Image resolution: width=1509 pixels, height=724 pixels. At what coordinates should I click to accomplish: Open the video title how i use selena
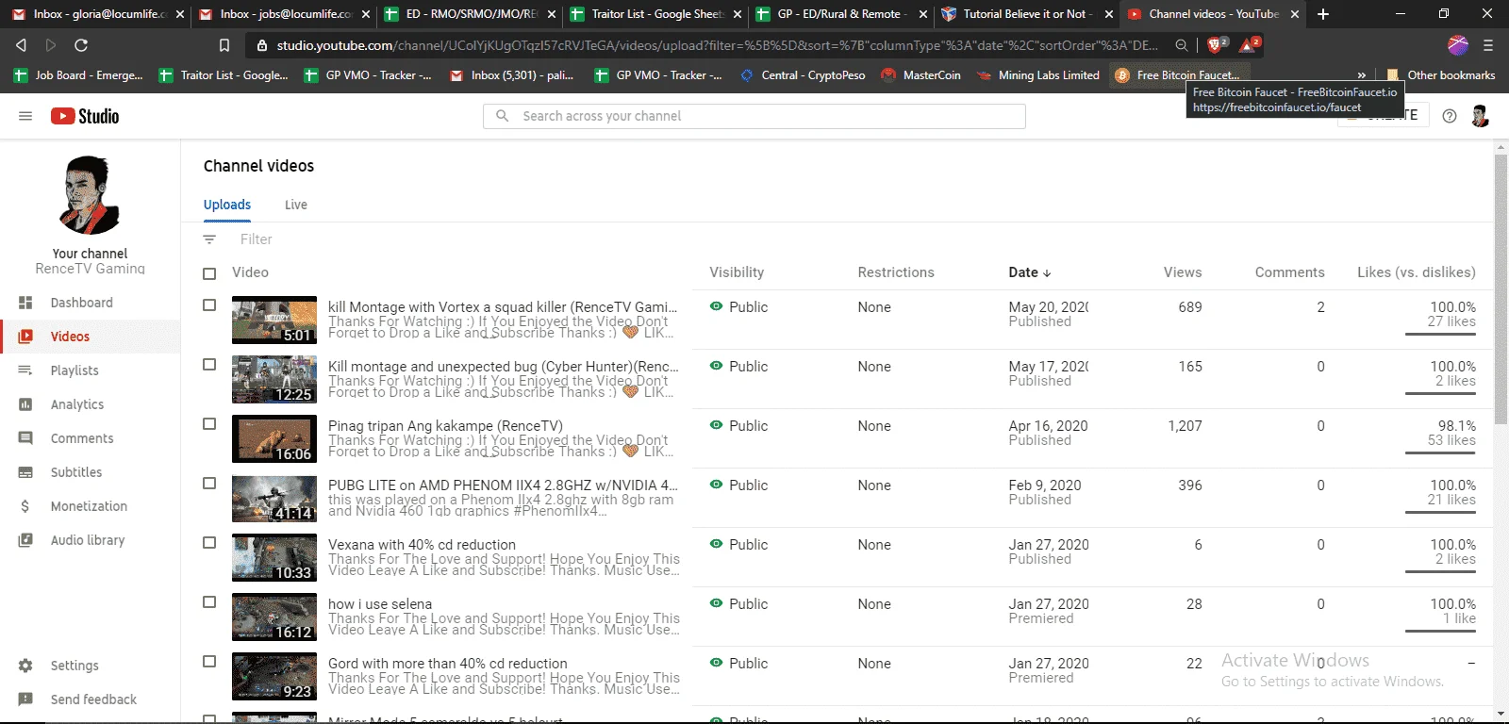point(380,604)
